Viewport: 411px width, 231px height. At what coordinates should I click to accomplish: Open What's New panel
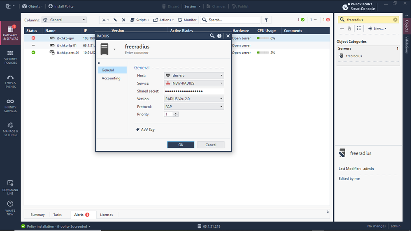[10, 208]
